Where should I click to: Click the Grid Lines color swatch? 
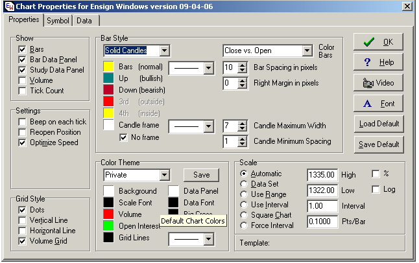108,238
